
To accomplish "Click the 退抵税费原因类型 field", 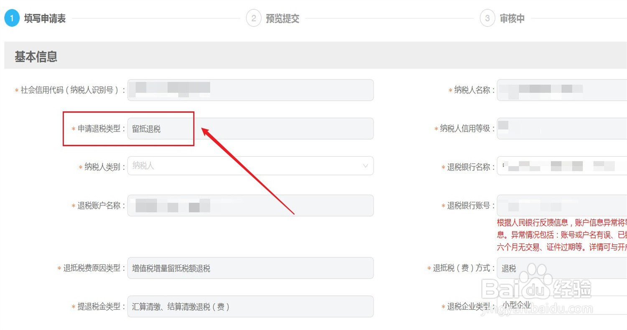I will pos(250,268).
